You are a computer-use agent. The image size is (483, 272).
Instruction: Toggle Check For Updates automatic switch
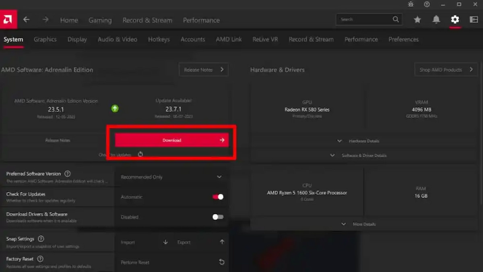point(218,197)
